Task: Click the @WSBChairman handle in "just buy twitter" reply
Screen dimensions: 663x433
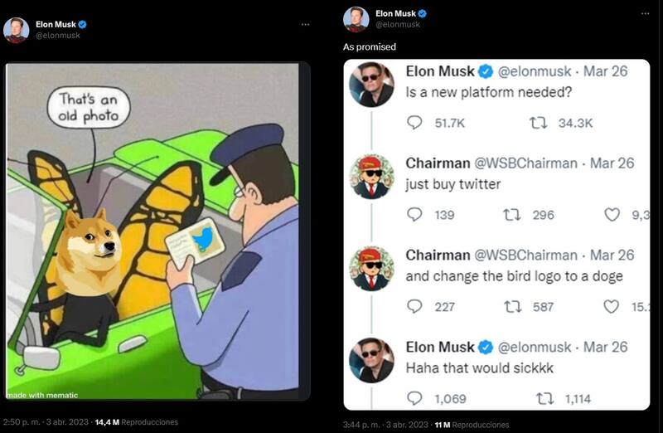Action: point(525,163)
